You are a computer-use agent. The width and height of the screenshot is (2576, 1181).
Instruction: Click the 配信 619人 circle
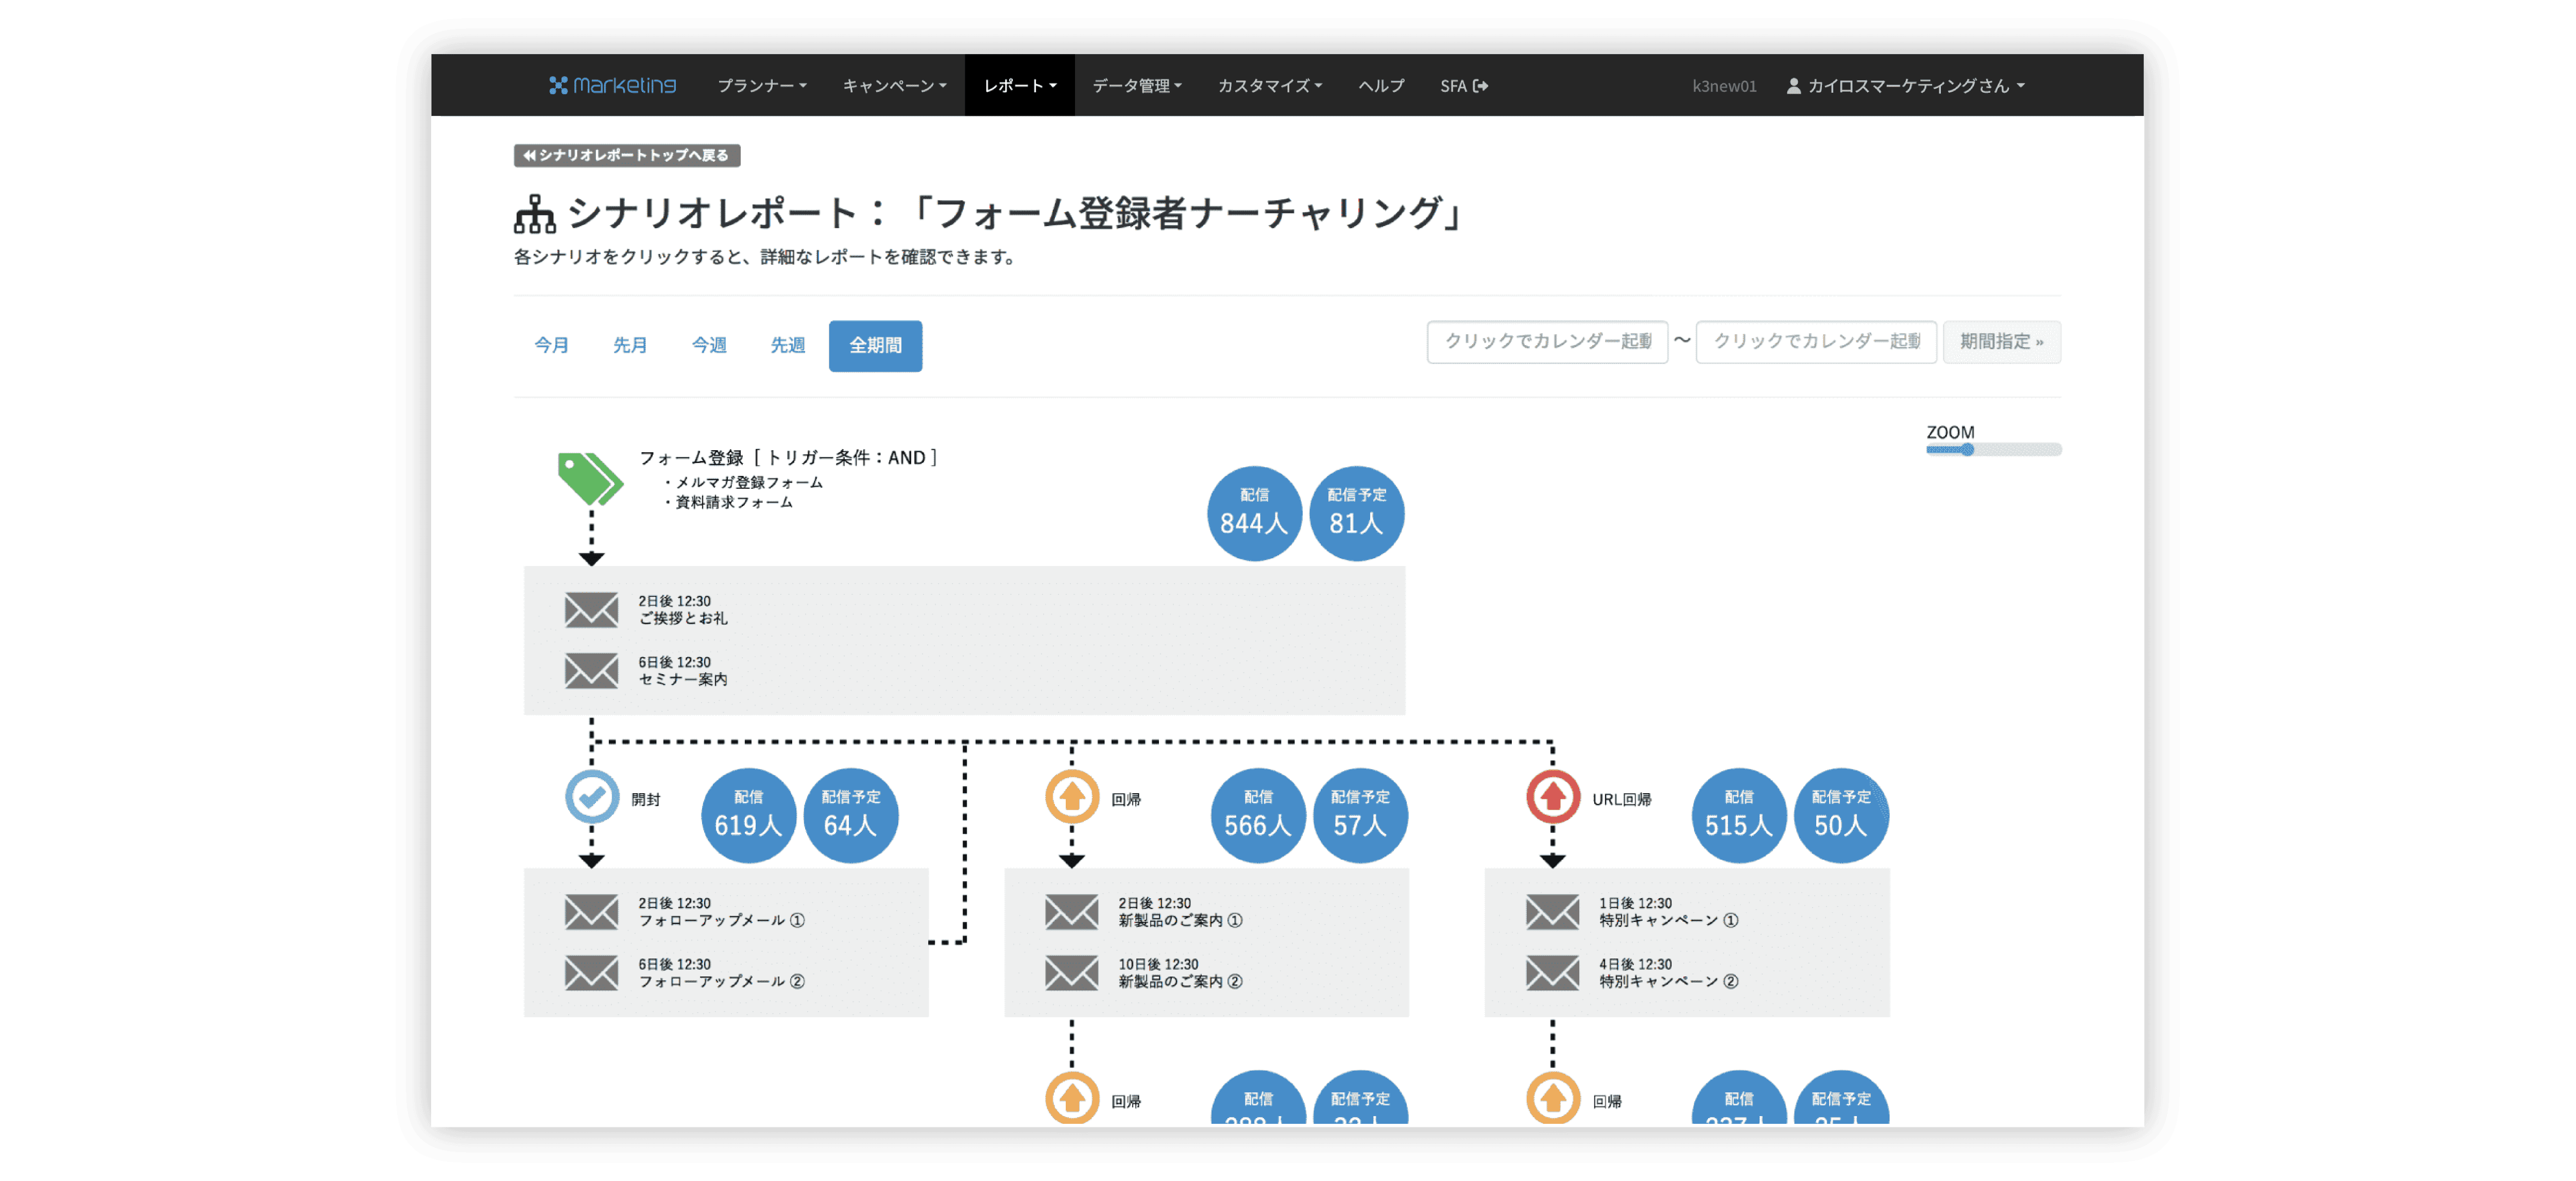tap(748, 815)
